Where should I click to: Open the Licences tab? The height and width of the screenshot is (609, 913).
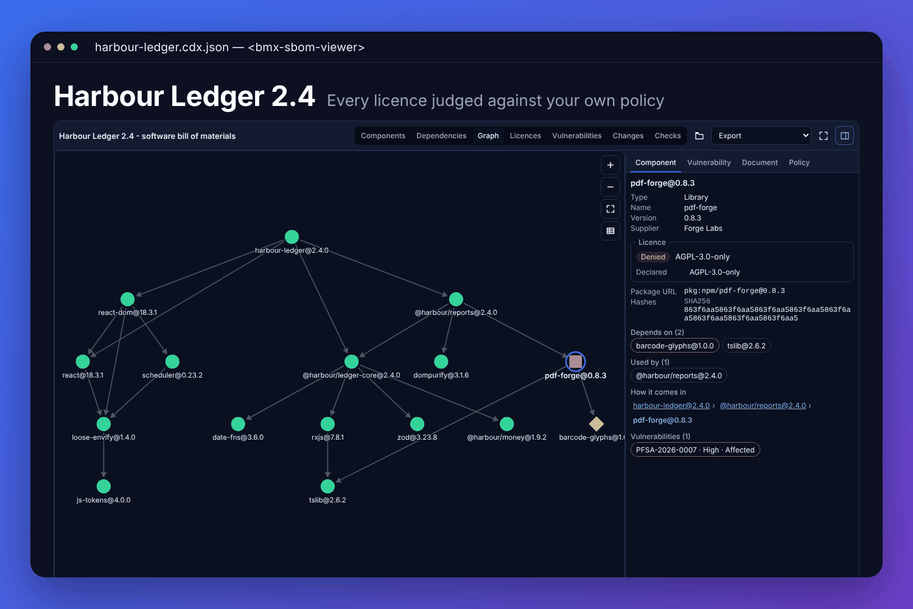(x=525, y=136)
